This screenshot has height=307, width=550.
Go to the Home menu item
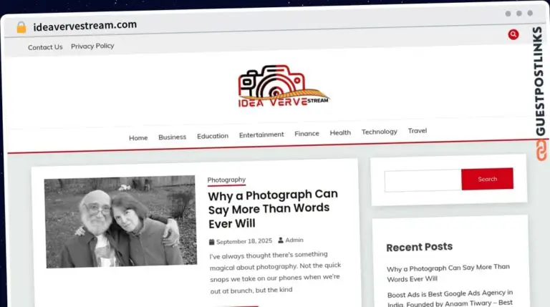(138, 137)
